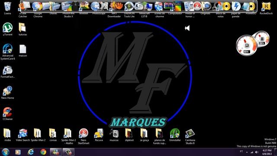Select the maicon file icon
Viewport: 277px width, 156px height.
[x=23, y=51]
